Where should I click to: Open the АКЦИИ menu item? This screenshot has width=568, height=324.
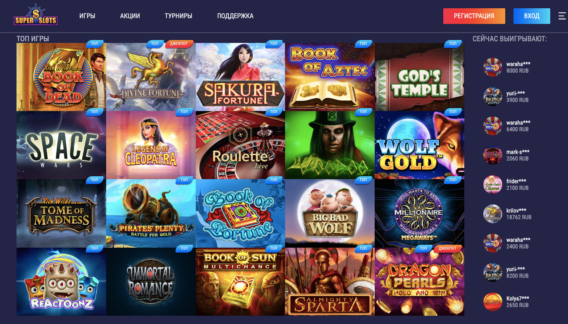click(x=130, y=16)
